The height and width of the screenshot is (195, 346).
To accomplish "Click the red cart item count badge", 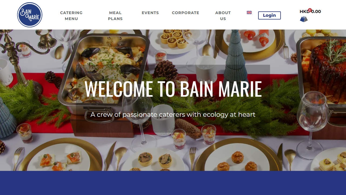I will pyautogui.click(x=310, y=10).
